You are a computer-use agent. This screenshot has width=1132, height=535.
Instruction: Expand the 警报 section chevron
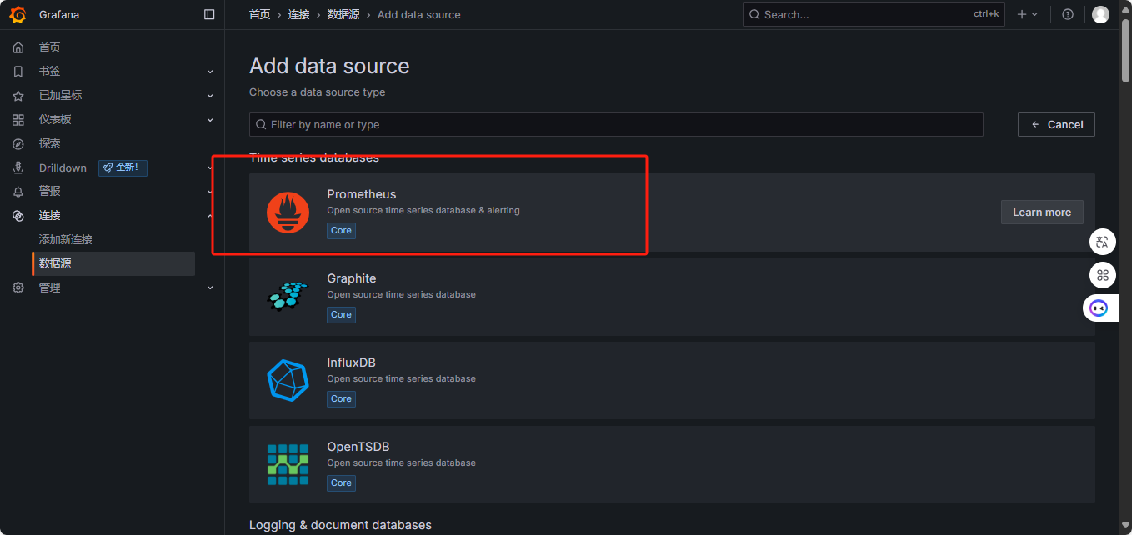210,192
